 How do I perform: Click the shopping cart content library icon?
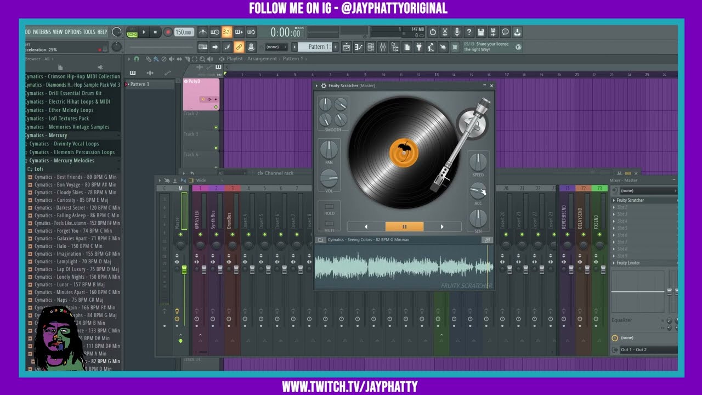pyautogui.click(x=455, y=47)
